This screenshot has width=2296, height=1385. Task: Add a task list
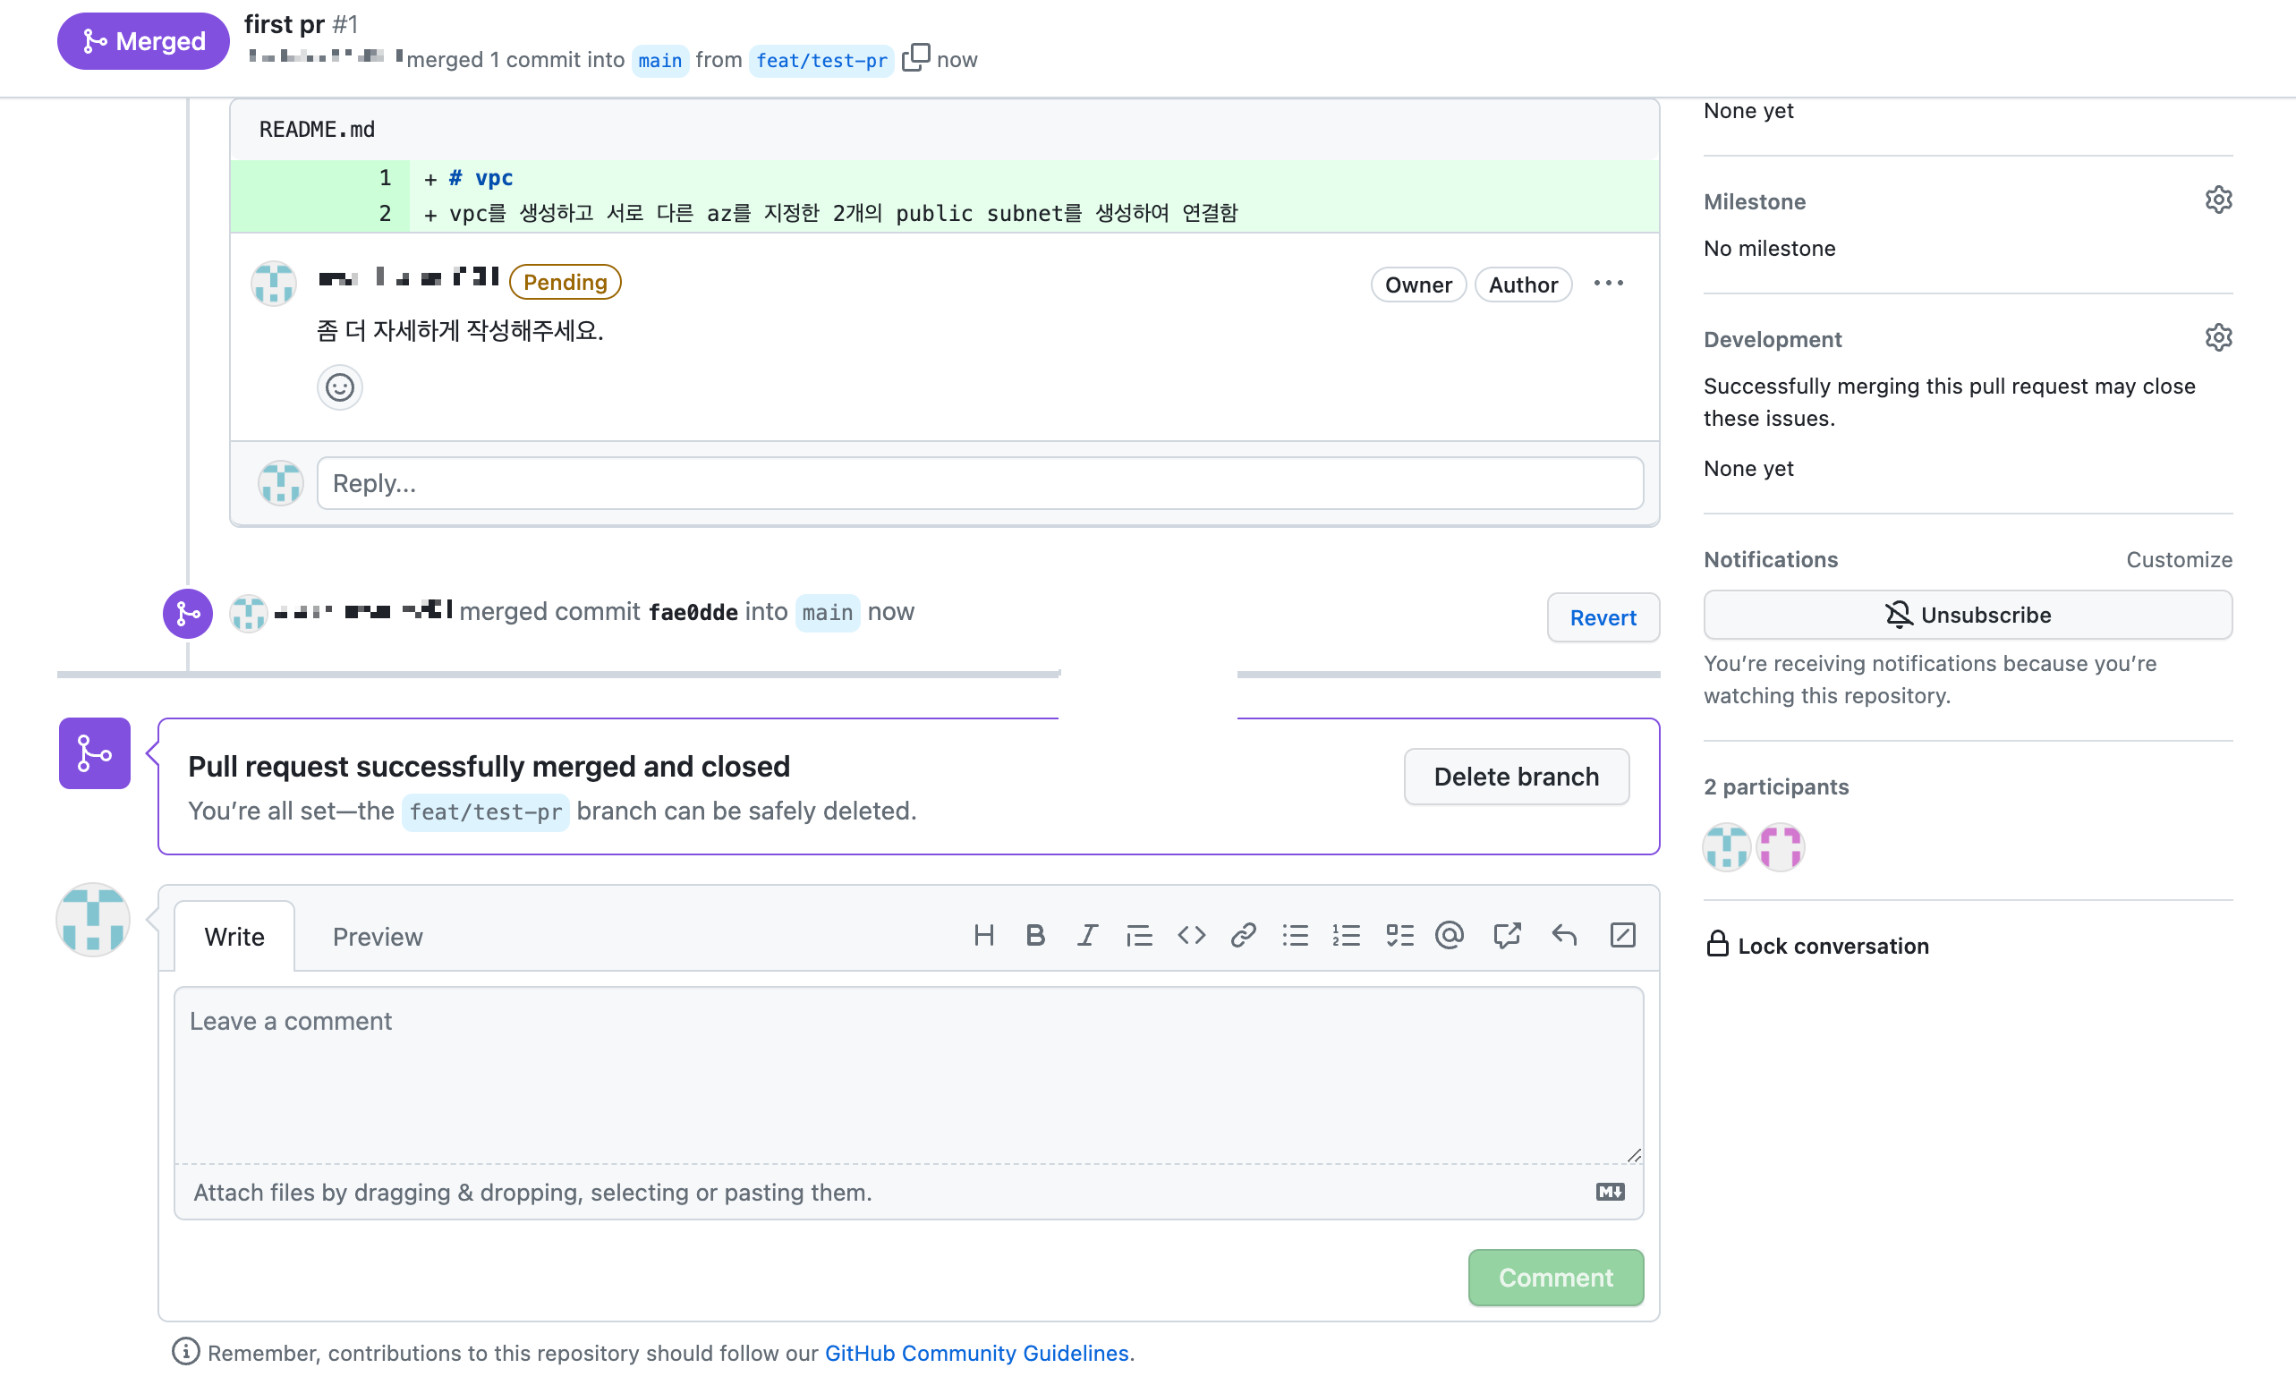pyautogui.click(x=1399, y=935)
